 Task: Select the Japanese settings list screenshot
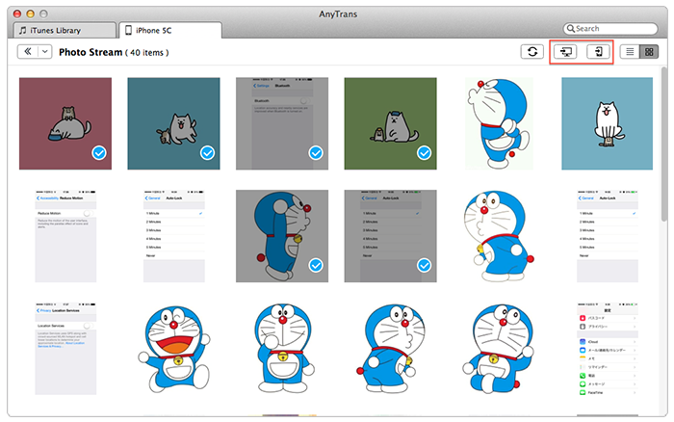[x=608, y=349]
